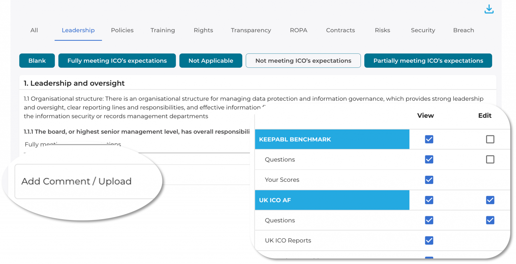
Task: Open the Breach tab
Action: 463,30
